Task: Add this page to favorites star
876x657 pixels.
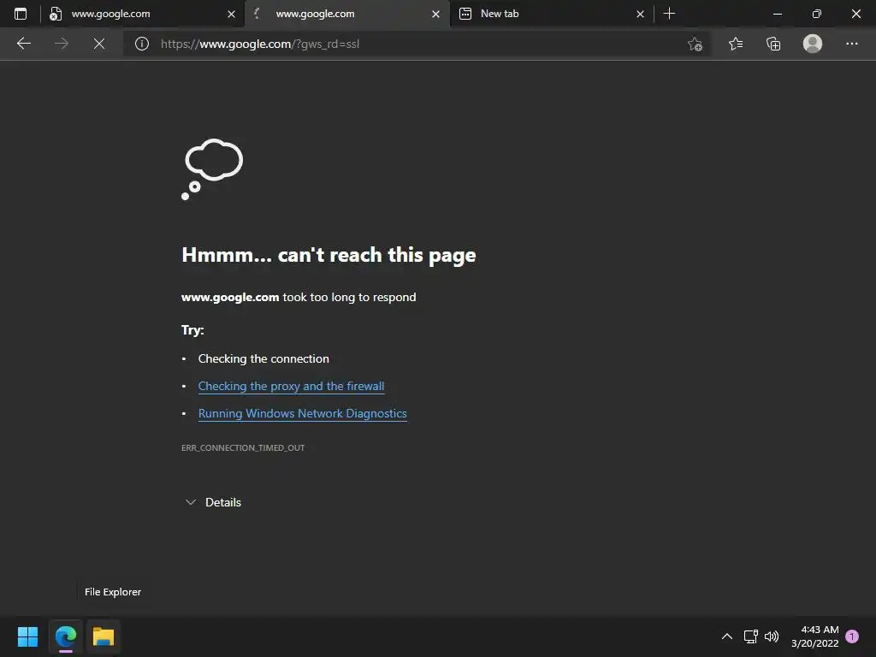Action: 695,44
